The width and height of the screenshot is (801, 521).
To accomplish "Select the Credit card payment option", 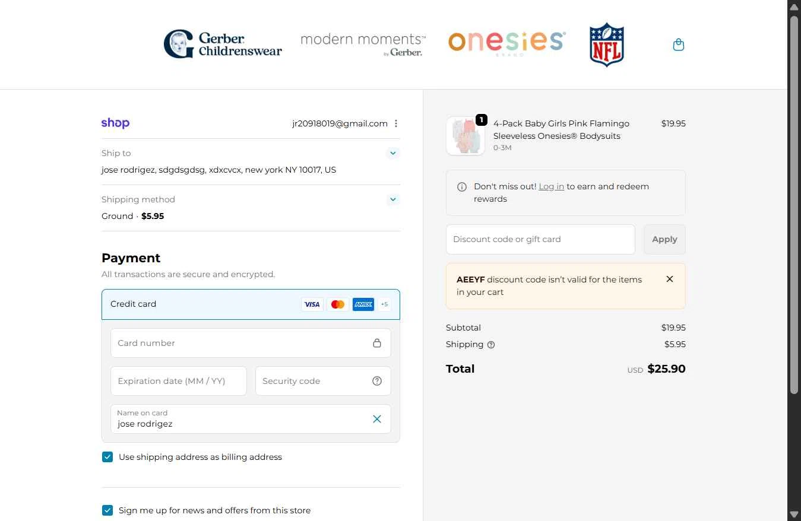I will pyautogui.click(x=134, y=304).
